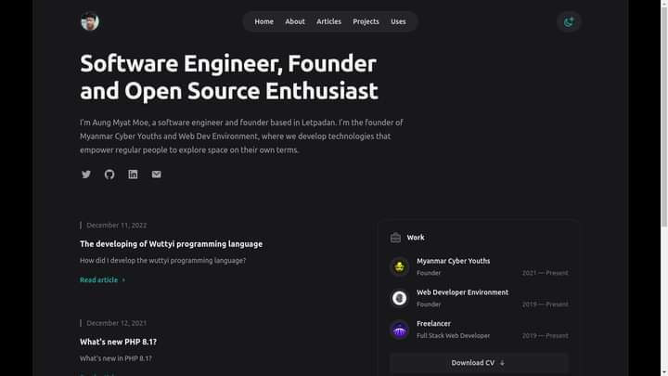This screenshot has height=376, width=668.
Task: Go to the Home nav item
Action: 264,21
